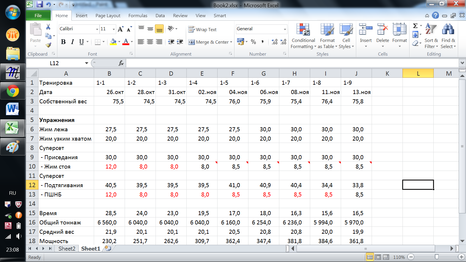Image resolution: width=466 pixels, height=262 pixels.
Task: Open the green File button
Action: pyautogui.click(x=38, y=16)
